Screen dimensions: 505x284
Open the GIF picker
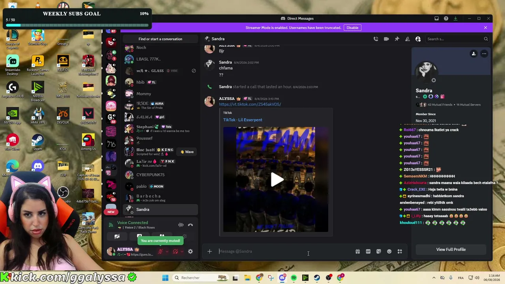coord(368,251)
